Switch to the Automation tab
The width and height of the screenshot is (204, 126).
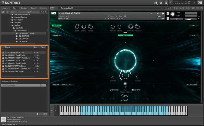click(44, 8)
